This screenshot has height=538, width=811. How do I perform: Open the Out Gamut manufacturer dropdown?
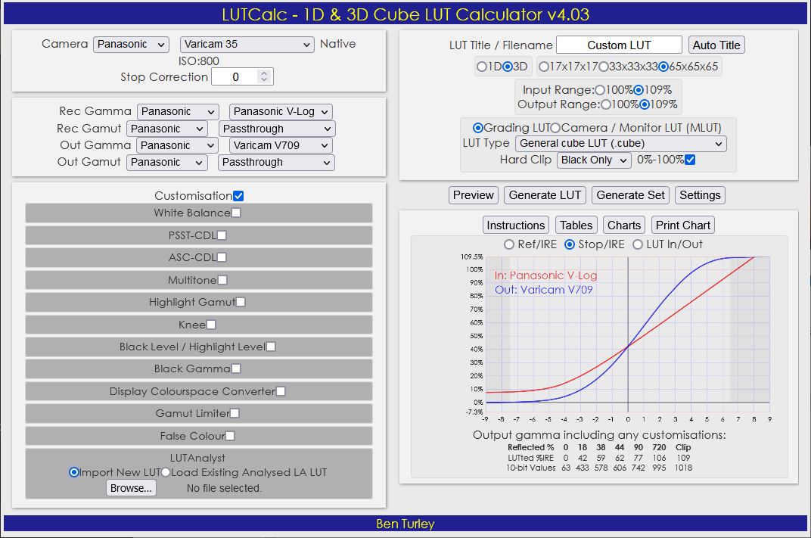click(x=167, y=163)
